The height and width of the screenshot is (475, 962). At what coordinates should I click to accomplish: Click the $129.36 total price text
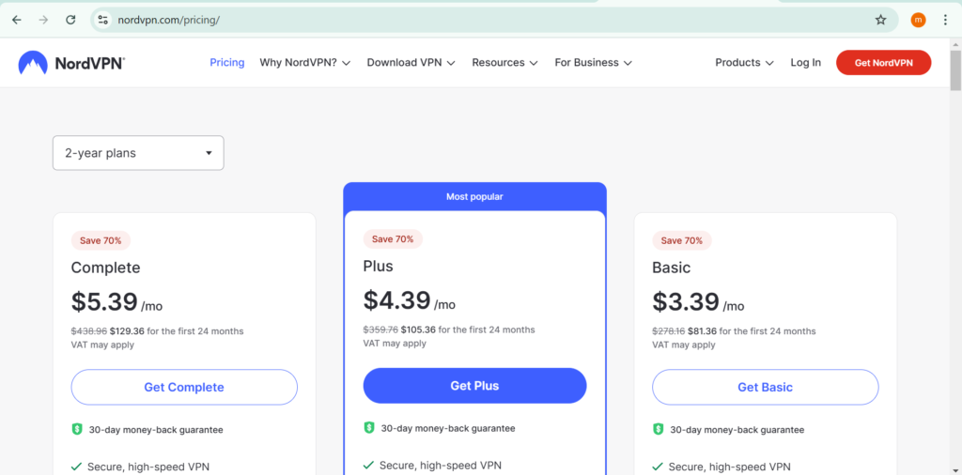pos(127,331)
